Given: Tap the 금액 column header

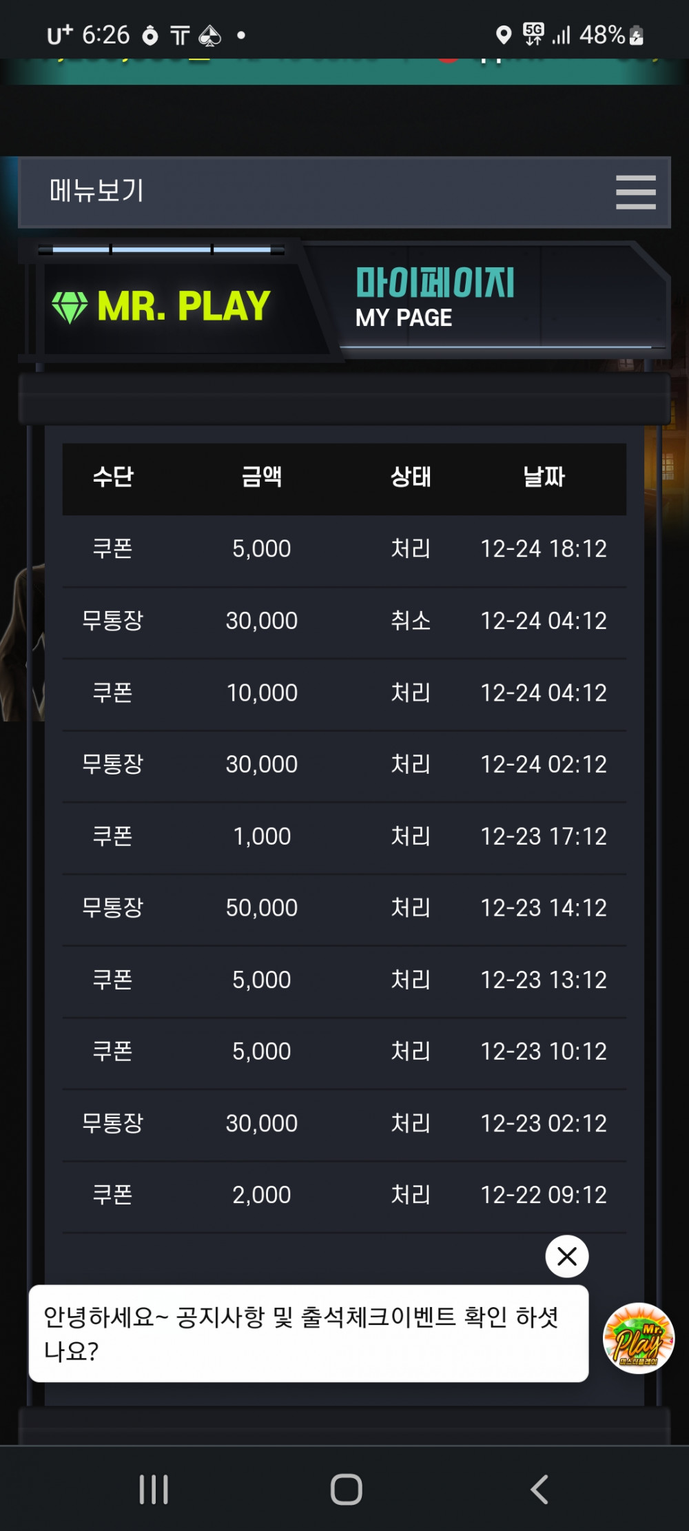Looking at the screenshot, I should pos(262,476).
